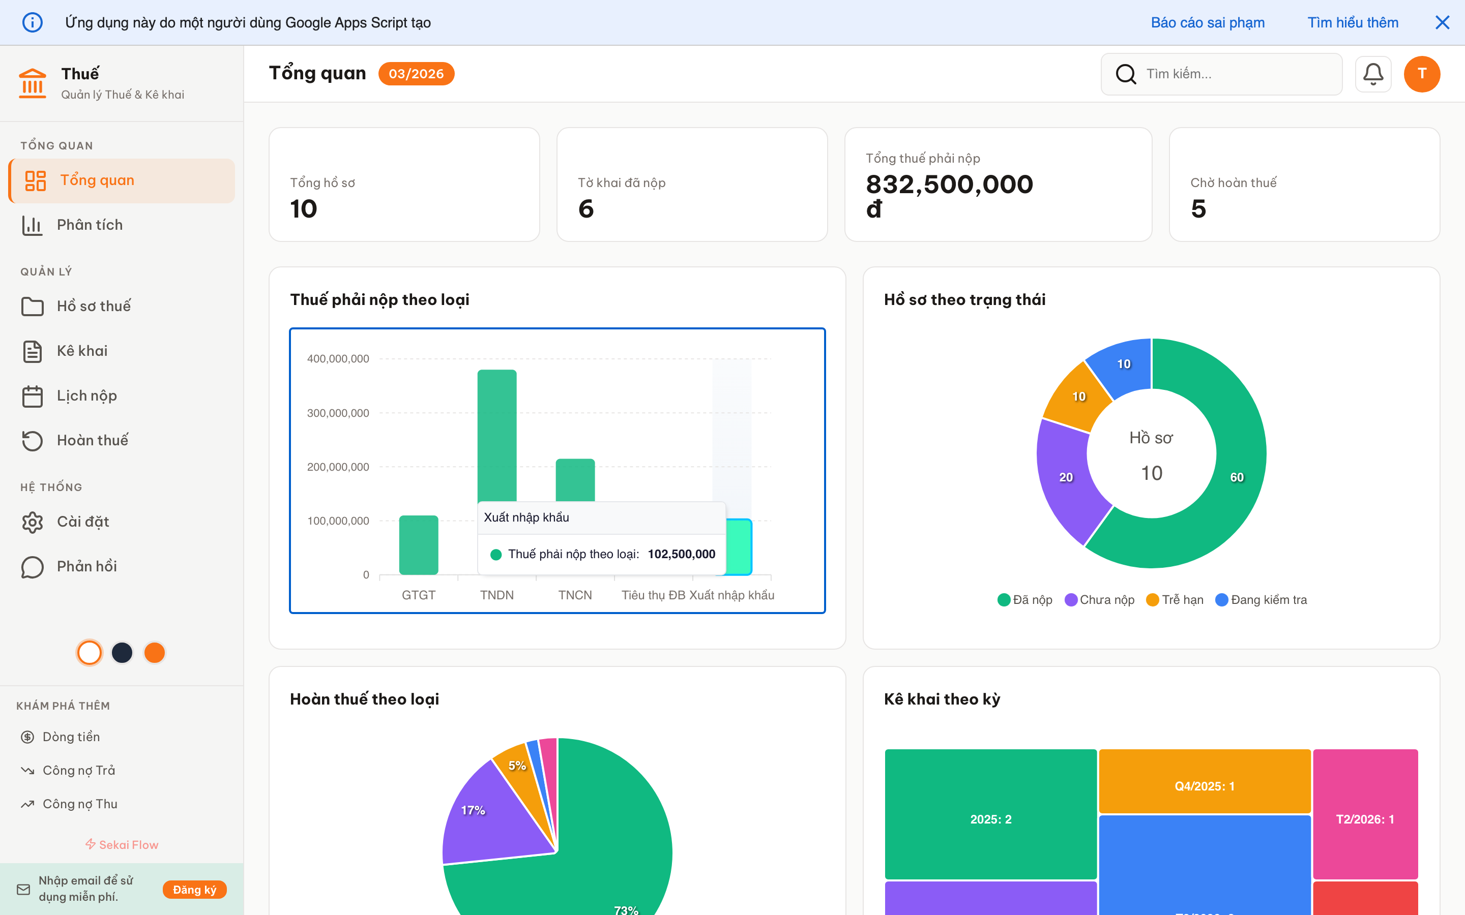Open Hồ sơ thuế folder icon
This screenshot has height=915, width=1465.
(33, 306)
